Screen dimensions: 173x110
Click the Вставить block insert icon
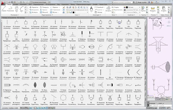[x=108, y=9]
